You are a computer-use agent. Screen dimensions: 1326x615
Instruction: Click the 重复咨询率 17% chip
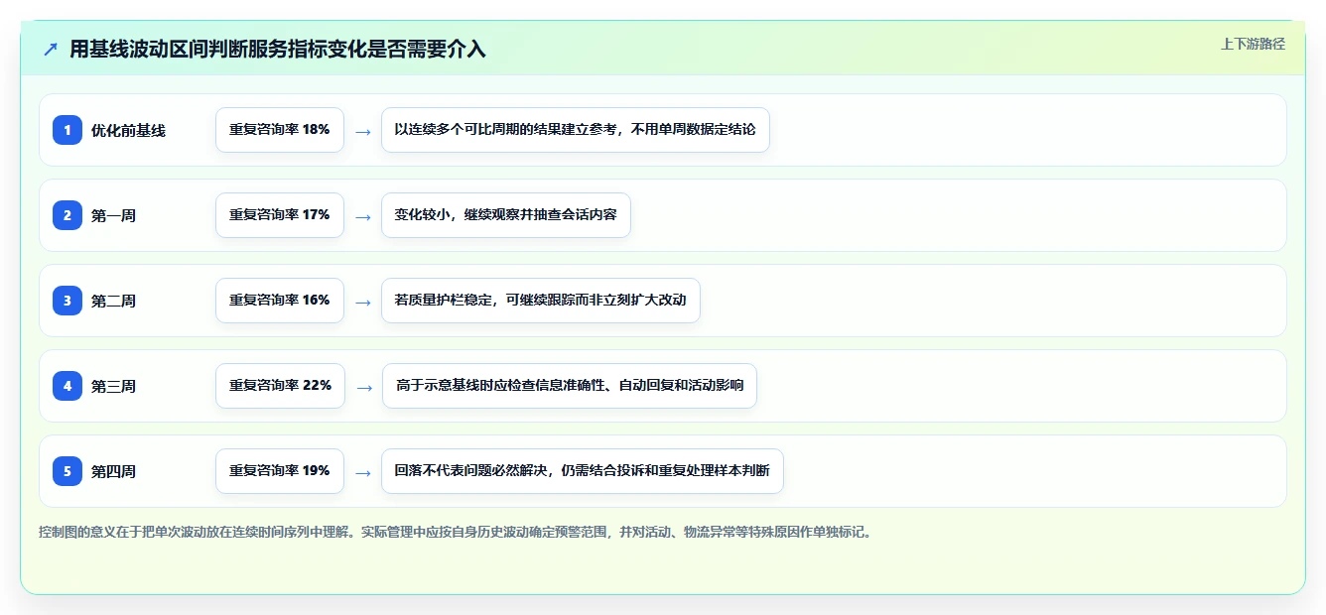tap(280, 215)
